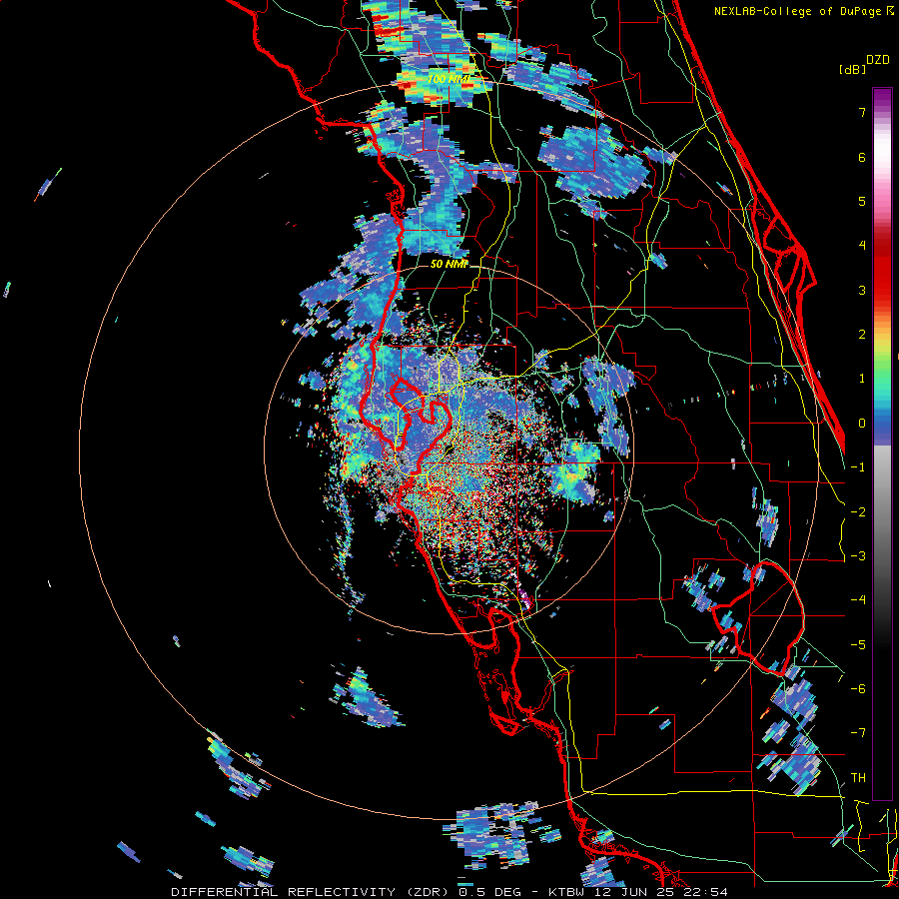Select the "3" tick label on color scale
The image size is (899, 899).
[862, 290]
